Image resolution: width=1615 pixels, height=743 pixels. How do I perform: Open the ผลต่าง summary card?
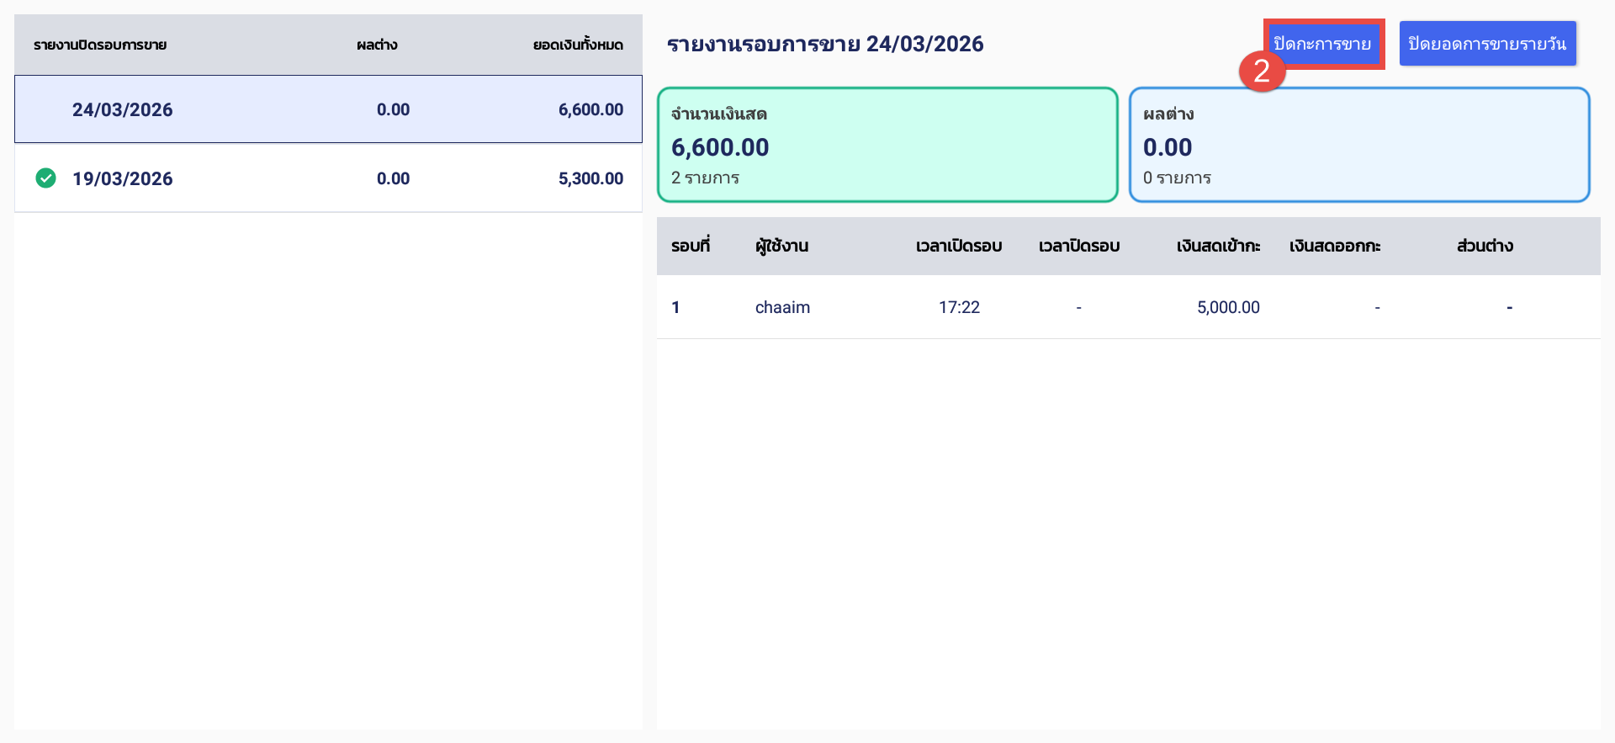point(1358,145)
